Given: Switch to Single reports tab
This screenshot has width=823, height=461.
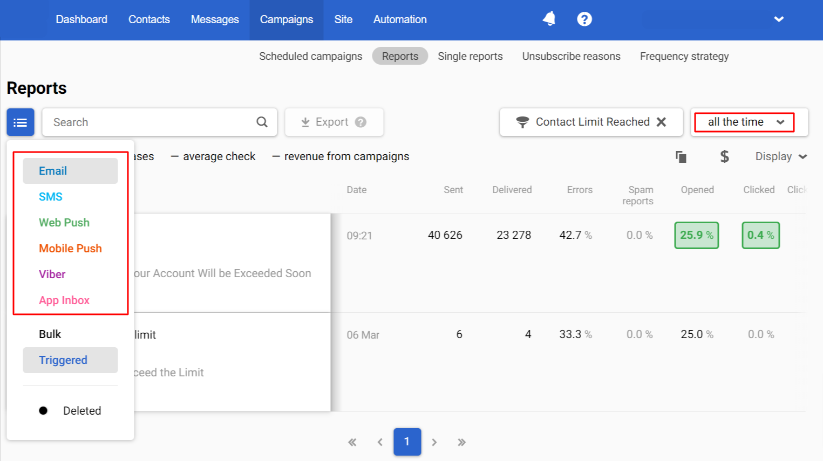Looking at the screenshot, I should point(470,56).
